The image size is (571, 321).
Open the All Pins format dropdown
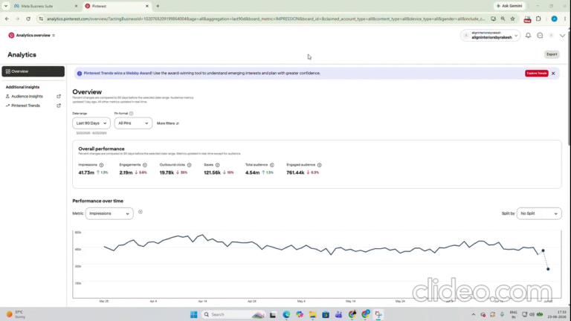(x=133, y=123)
